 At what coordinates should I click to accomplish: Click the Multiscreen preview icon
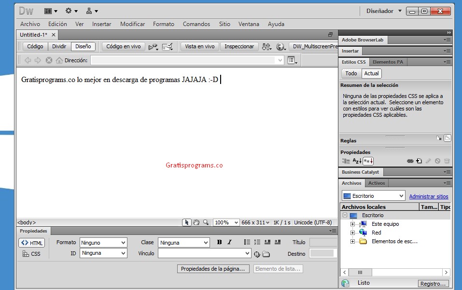pos(153,47)
